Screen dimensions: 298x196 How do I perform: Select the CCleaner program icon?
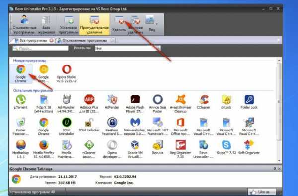point(203,102)
